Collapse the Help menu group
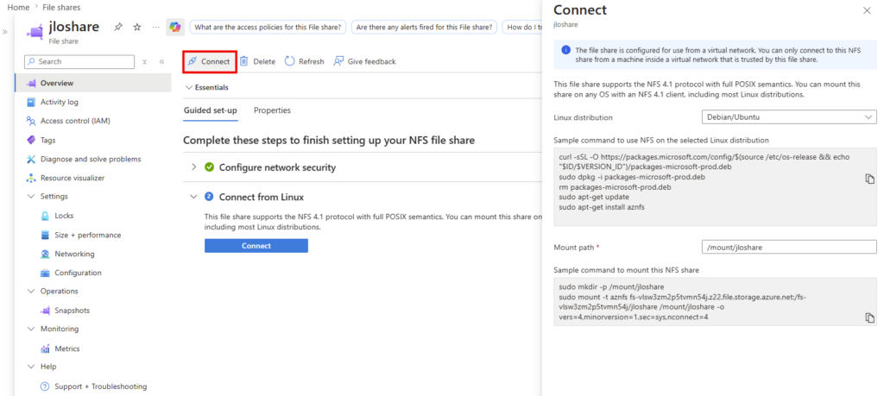Viewport: 884px width, 396px height. click(x=30, y=367)
